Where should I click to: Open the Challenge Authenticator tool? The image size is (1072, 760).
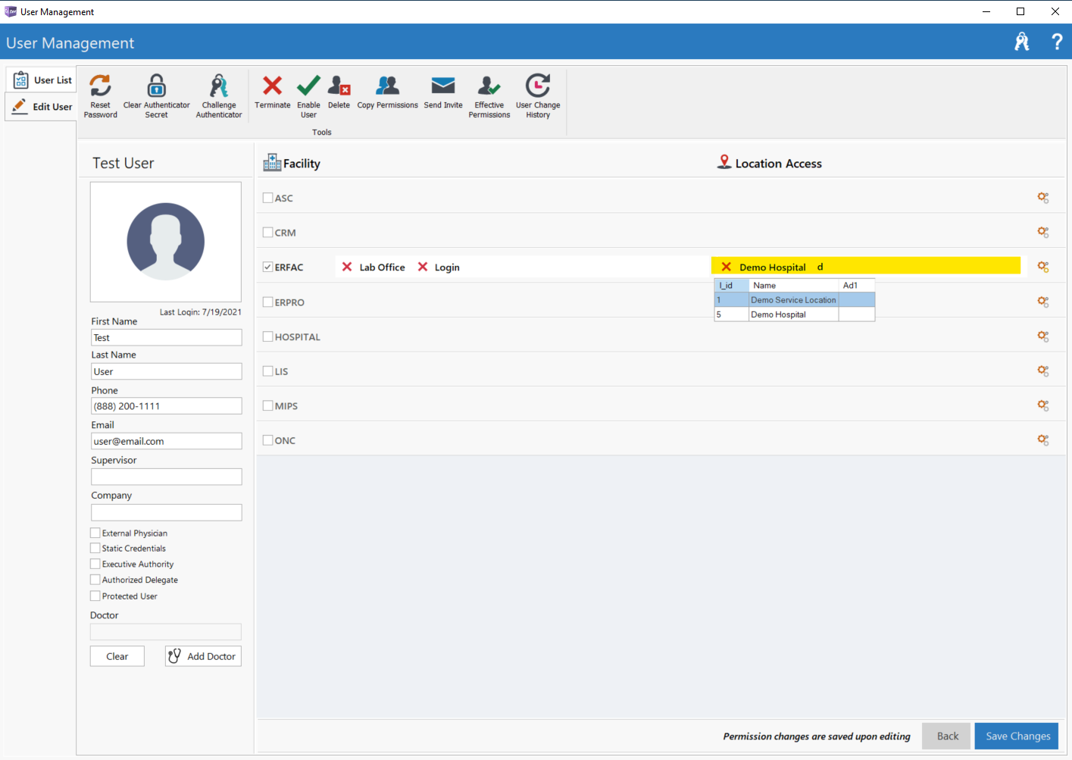pos(219,86)
